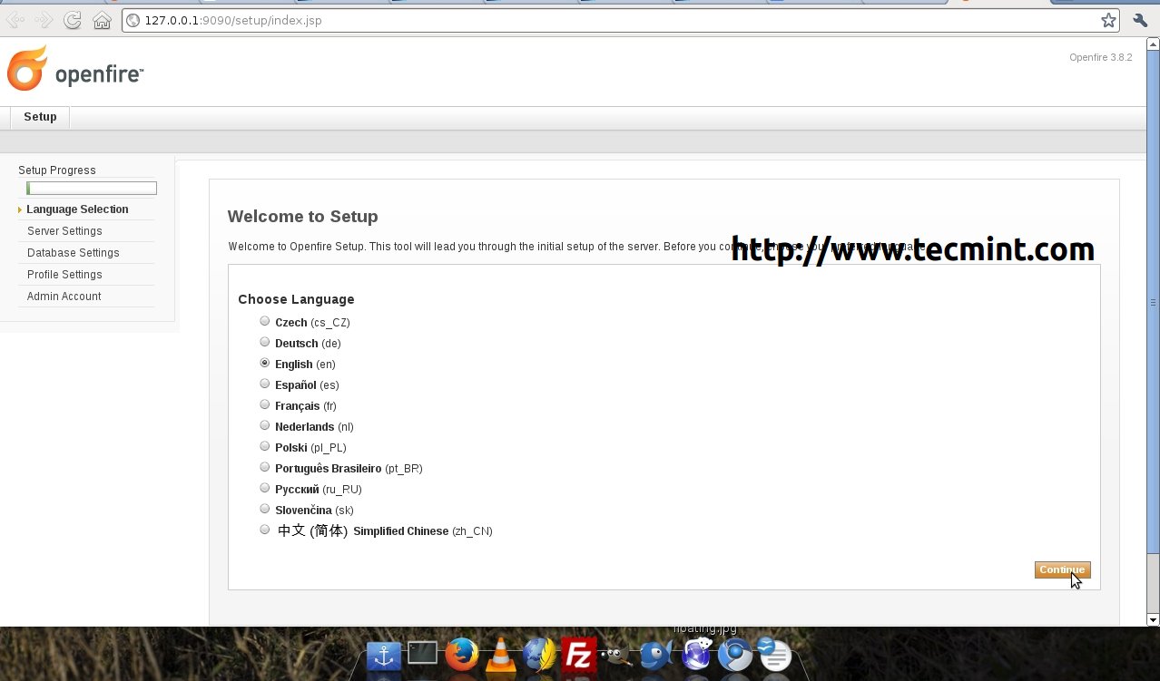Pick Nederlands (nl) radio button
Screen dimensions: 1160x681
[x=265, y=425]
